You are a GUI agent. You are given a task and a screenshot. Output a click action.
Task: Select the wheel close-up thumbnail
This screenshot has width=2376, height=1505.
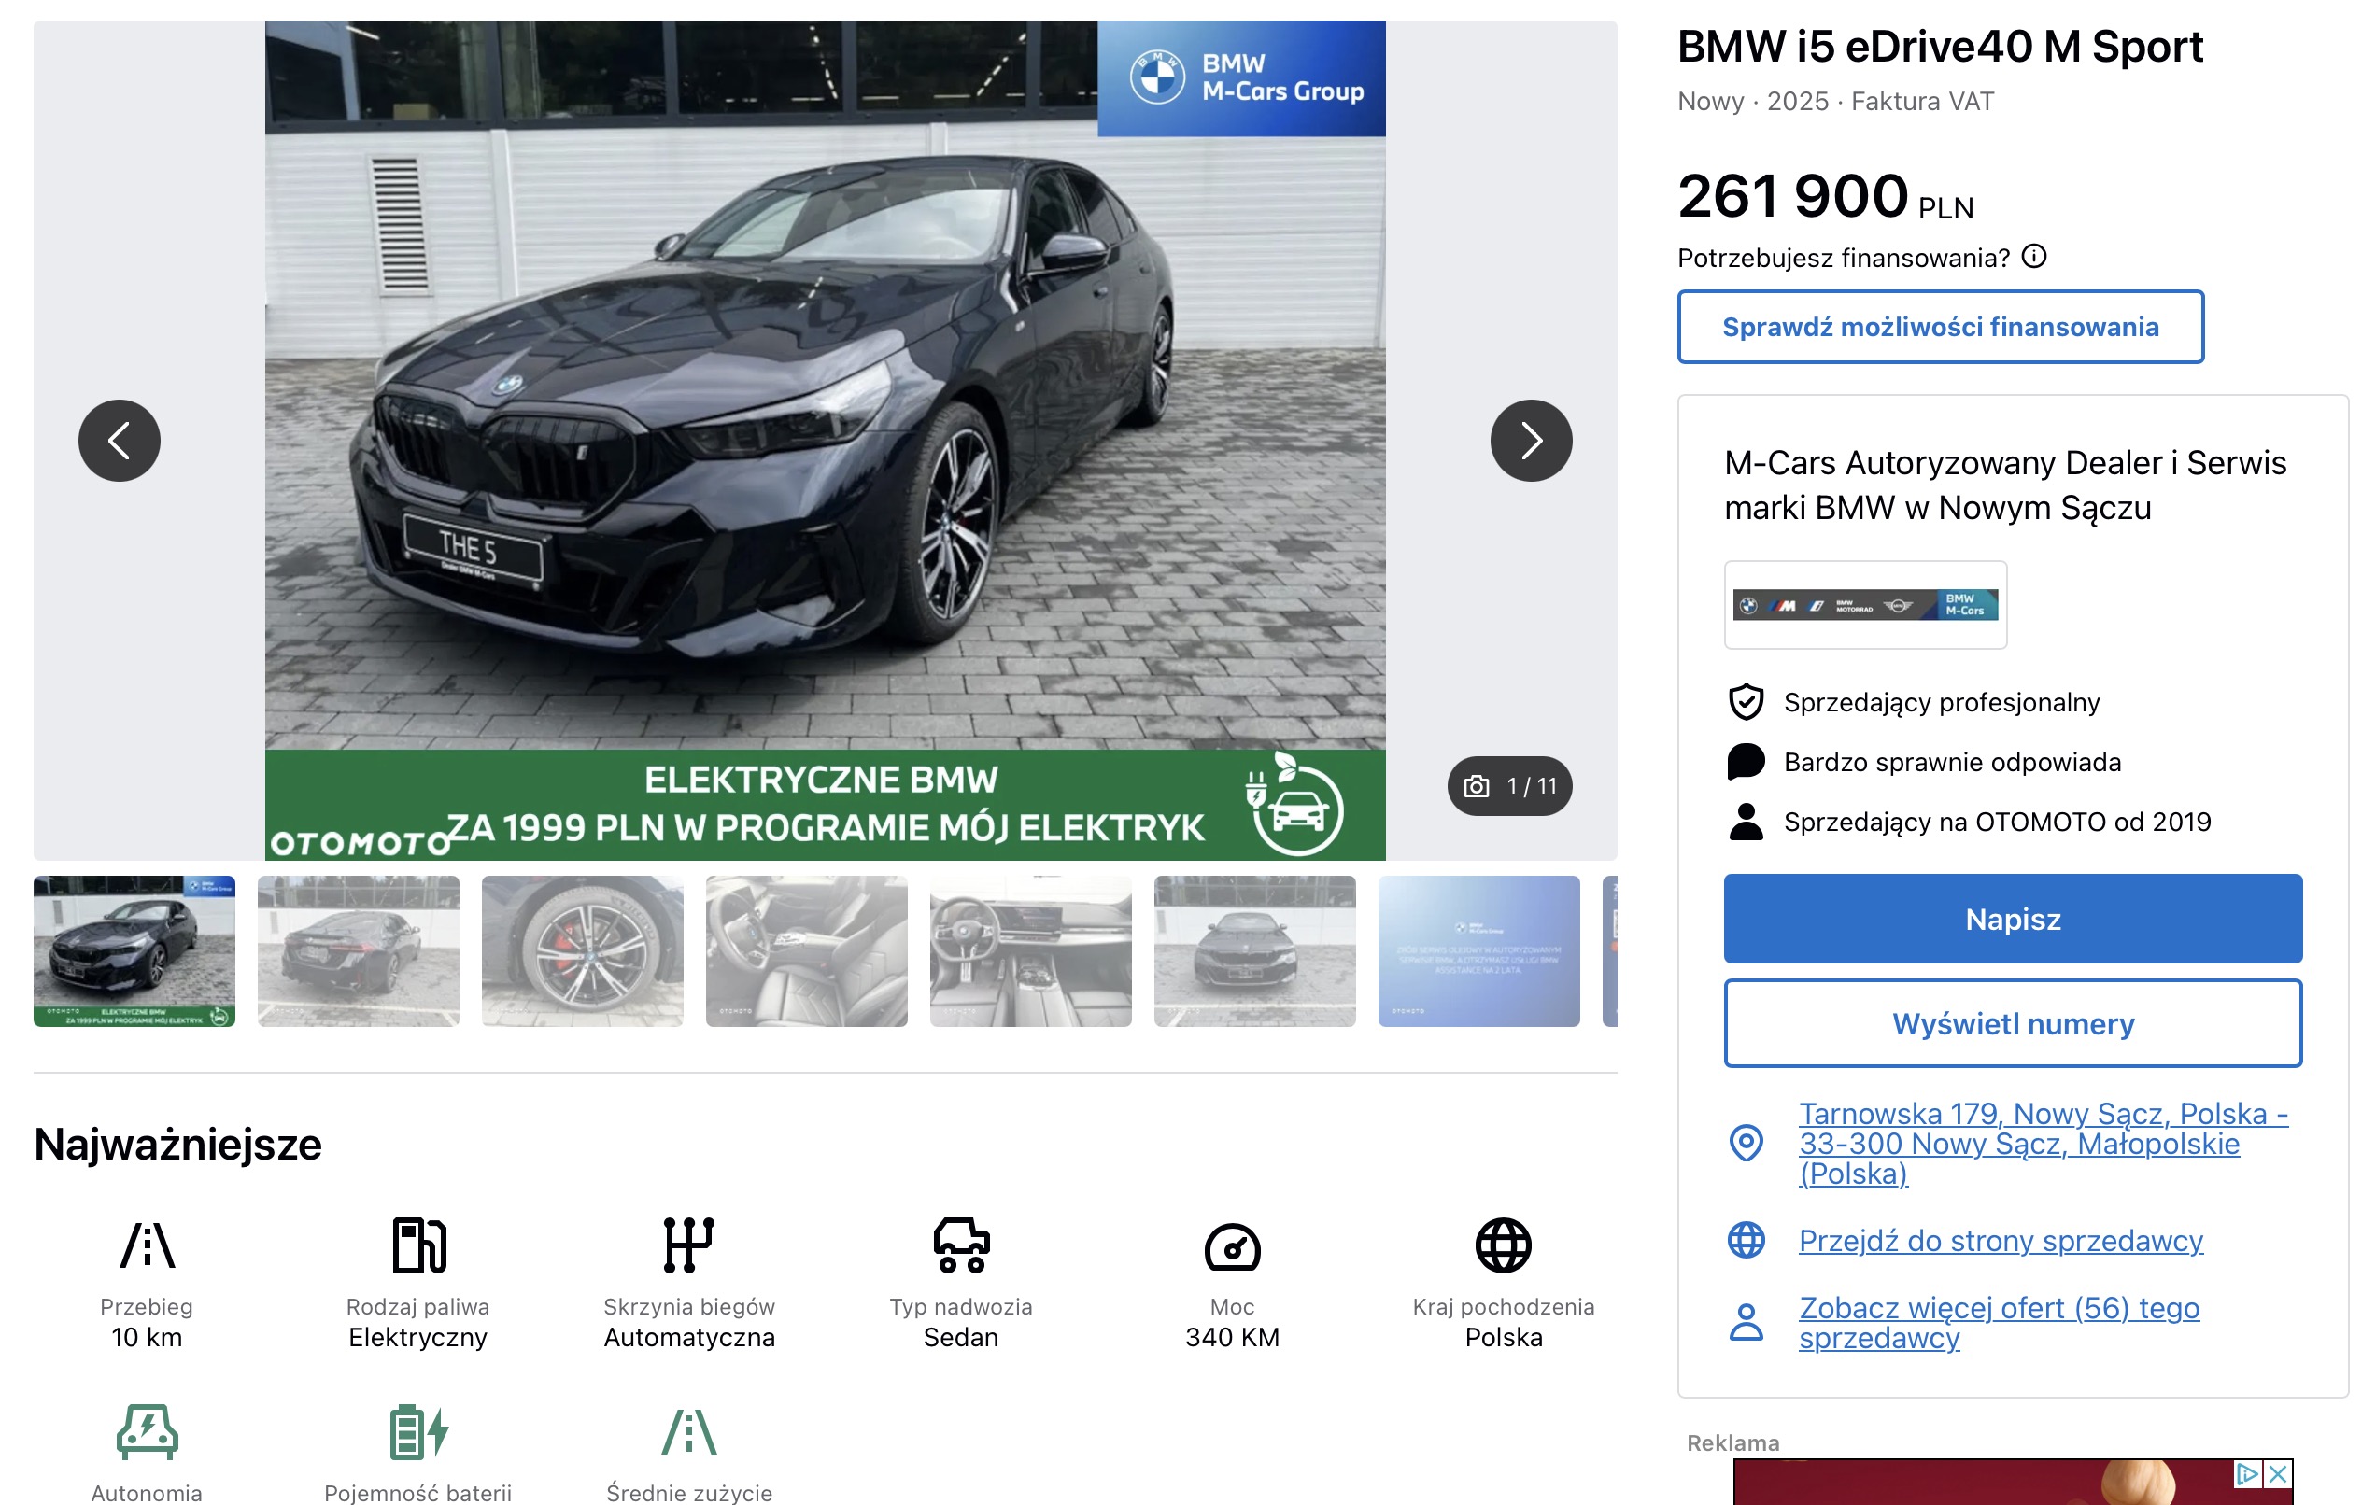click(582, 950)
